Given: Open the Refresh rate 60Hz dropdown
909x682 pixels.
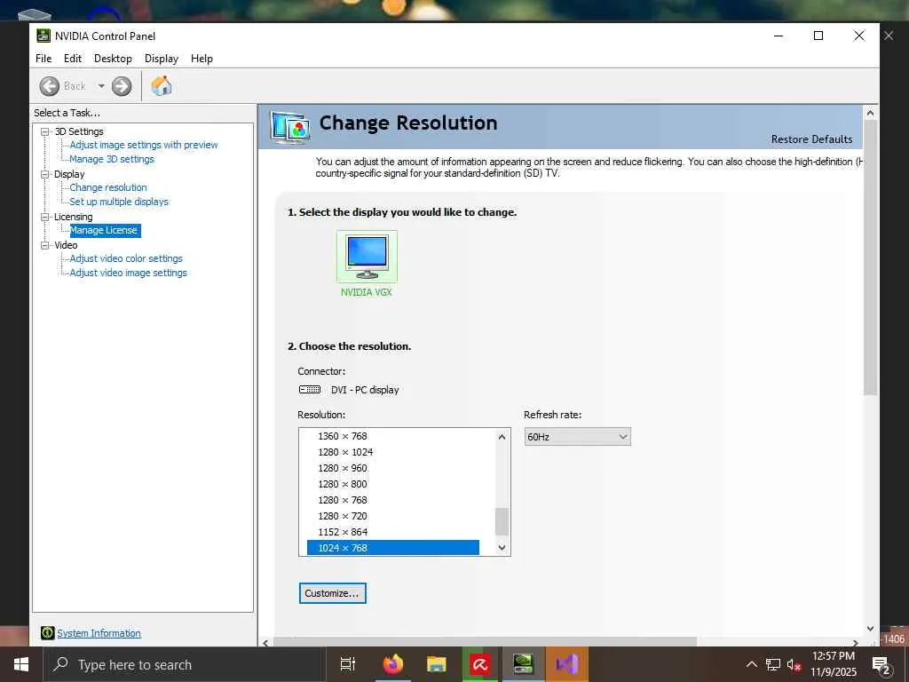Looking at the screenshot, I should (x=577, y=437).
